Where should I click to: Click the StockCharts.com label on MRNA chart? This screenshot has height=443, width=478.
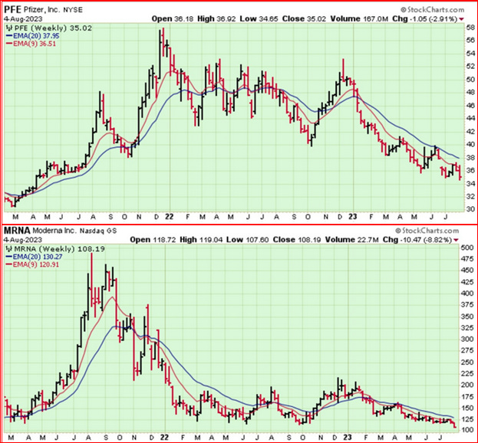pyautogui.click(x=427, y=231)
